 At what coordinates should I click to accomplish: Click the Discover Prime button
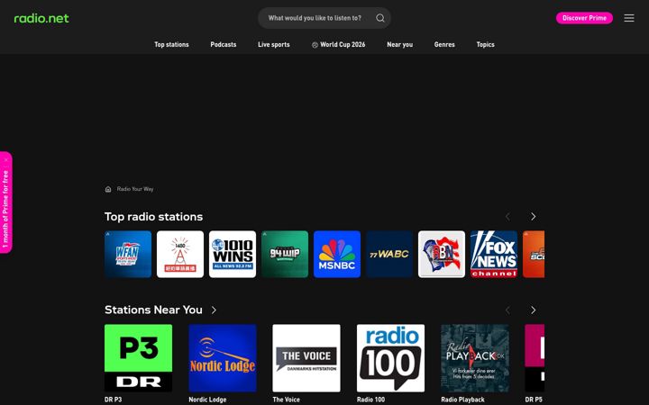tap(584, 18)
